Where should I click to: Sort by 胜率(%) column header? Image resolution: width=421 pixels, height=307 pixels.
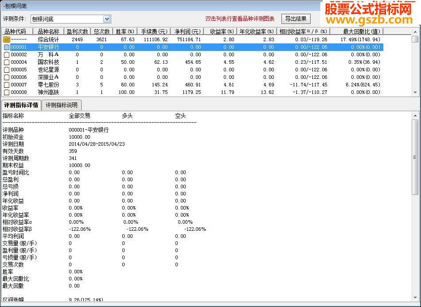[125, 31]
